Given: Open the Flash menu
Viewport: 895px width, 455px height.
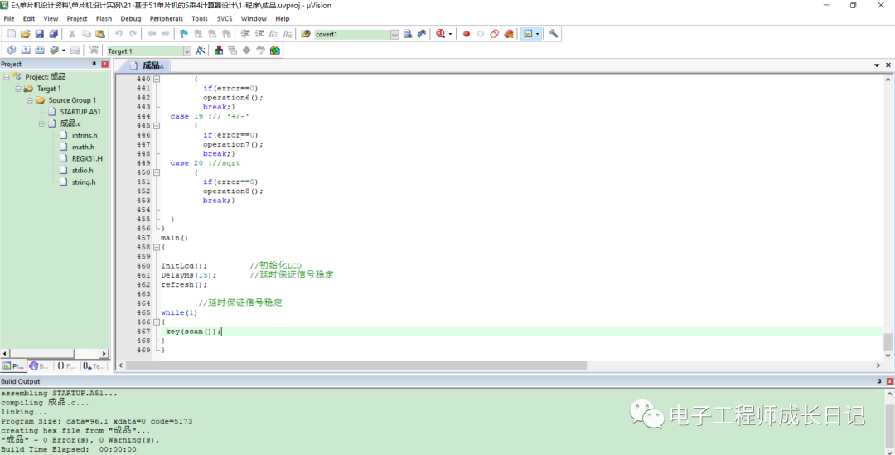Looking at the screenshot, I should pos(104,19).
